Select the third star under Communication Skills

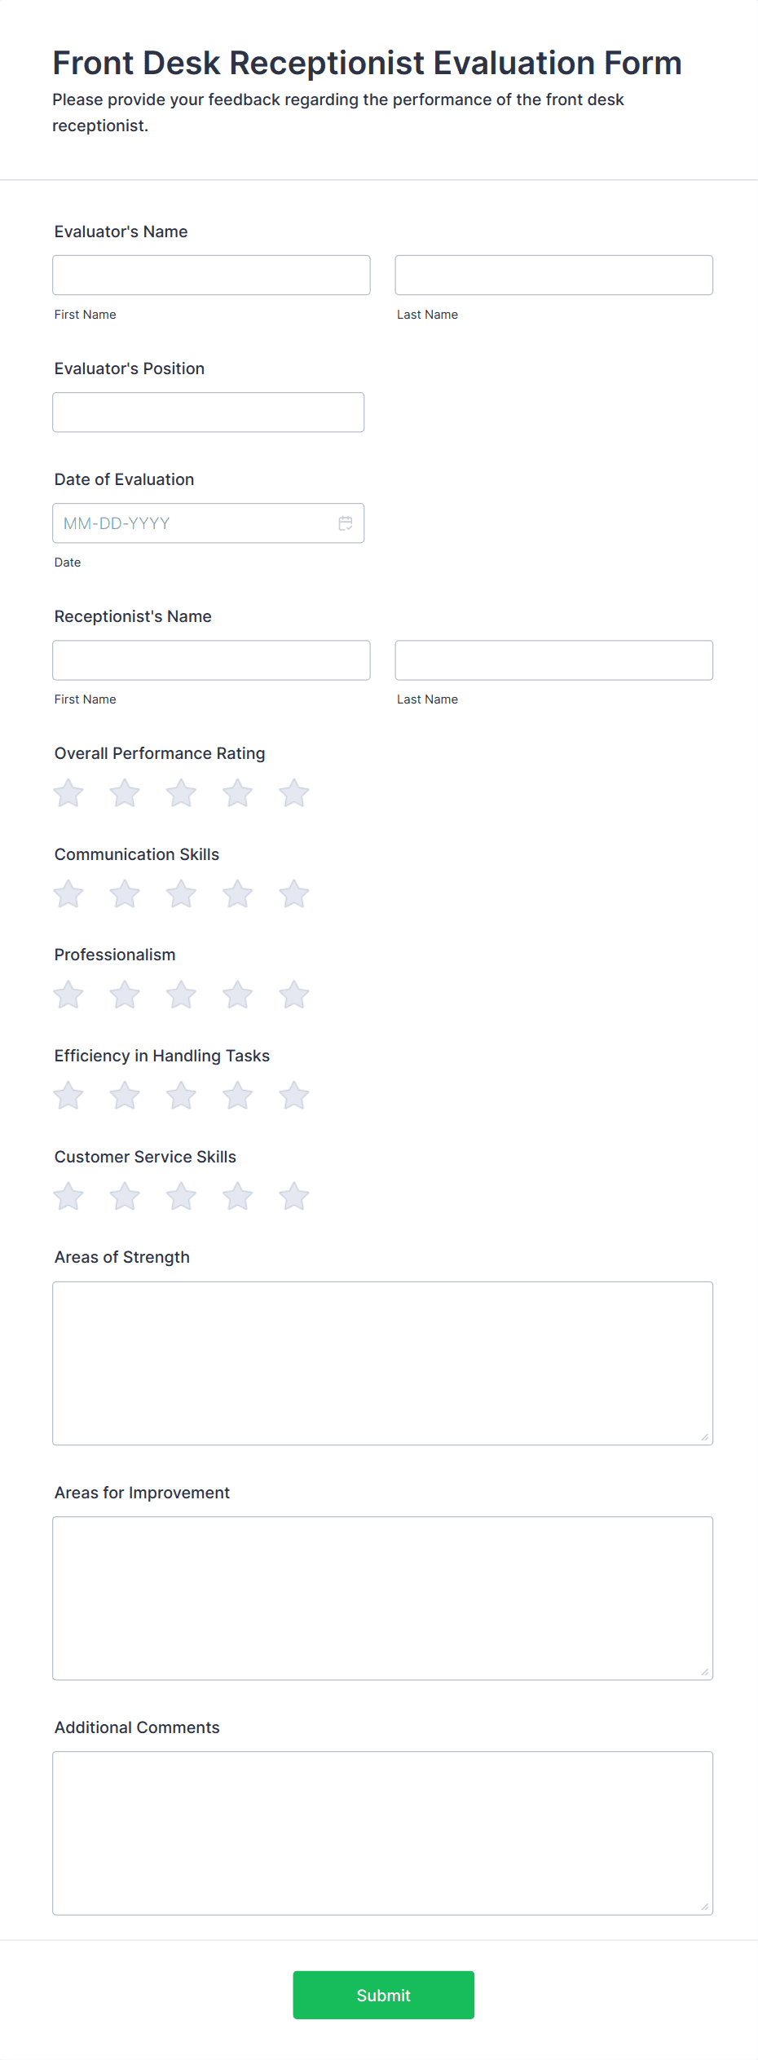tap(181, 893)
